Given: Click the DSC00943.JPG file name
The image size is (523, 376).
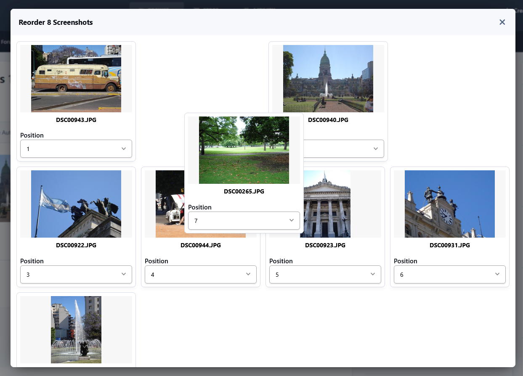Looking at the screenshot, I should [x=76, y=120].
